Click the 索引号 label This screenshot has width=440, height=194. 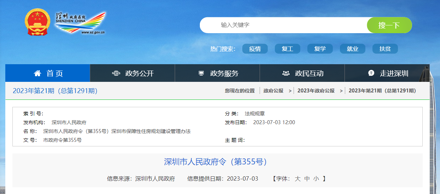(x=33, y=114)
